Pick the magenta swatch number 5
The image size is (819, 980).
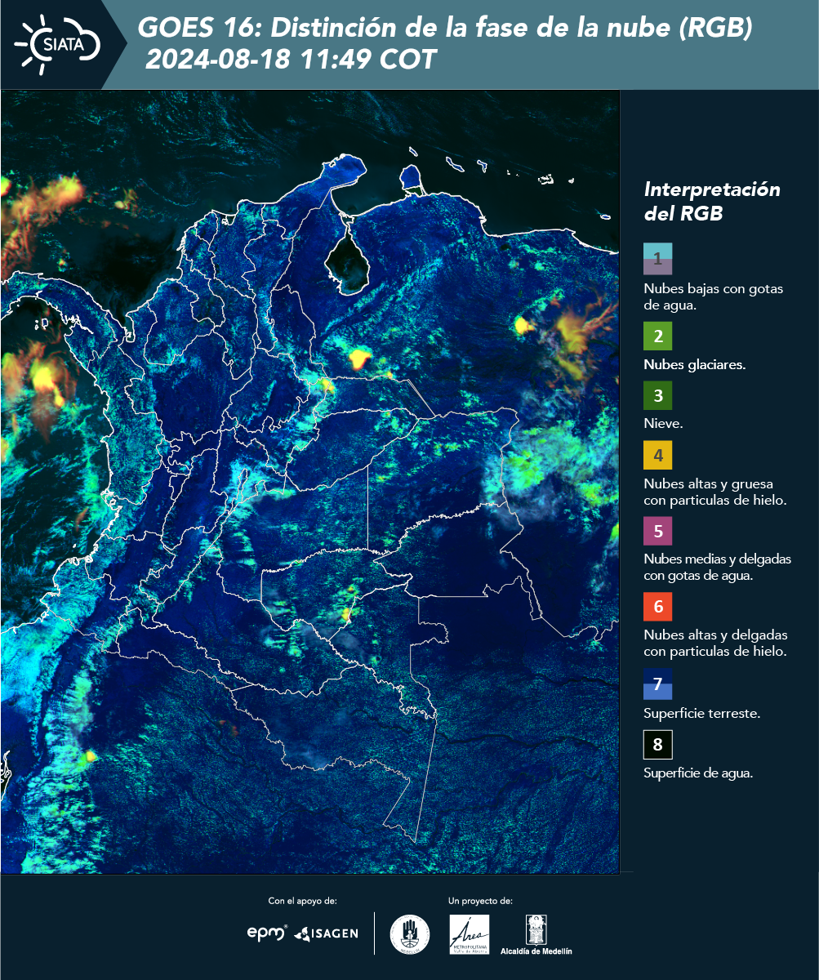(657, 531)
